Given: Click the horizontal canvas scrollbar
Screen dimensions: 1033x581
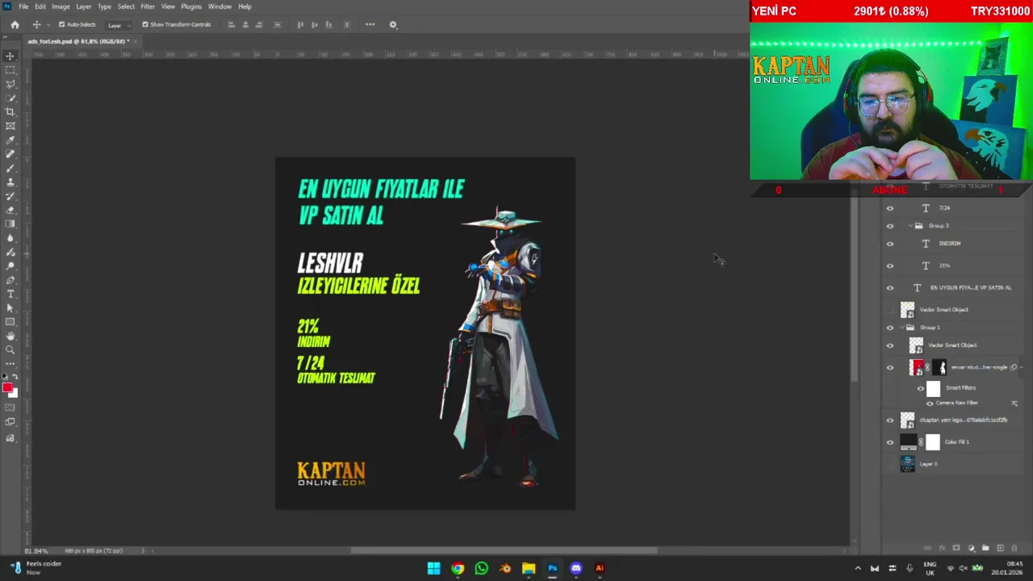Looking at the screenshot, I should click(504, 550).
